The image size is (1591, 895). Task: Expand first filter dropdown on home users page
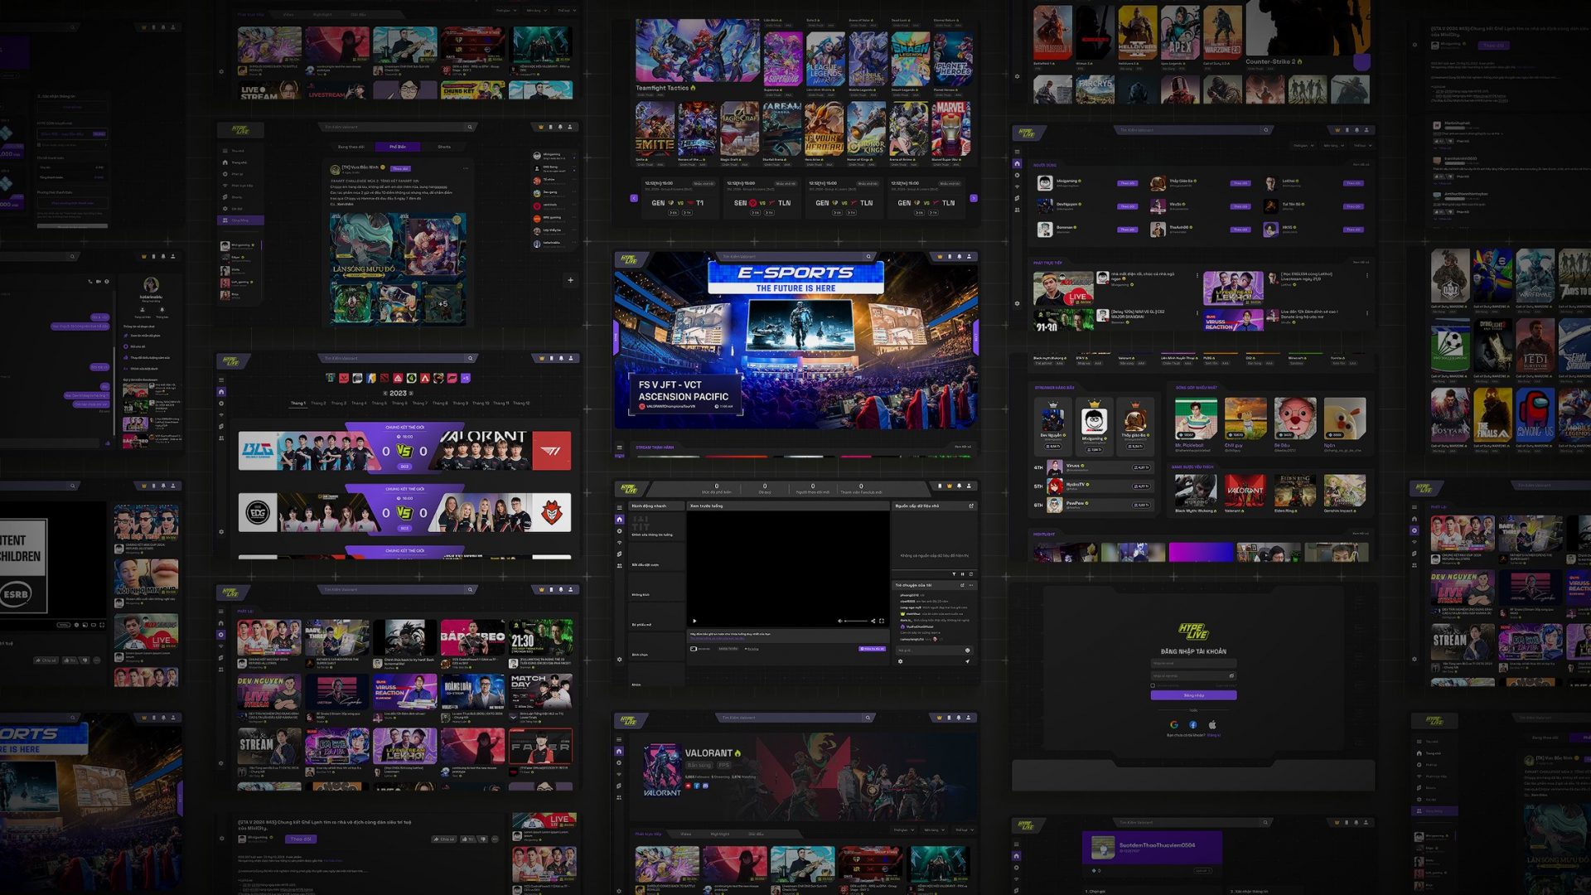(x=1303, y=146)
